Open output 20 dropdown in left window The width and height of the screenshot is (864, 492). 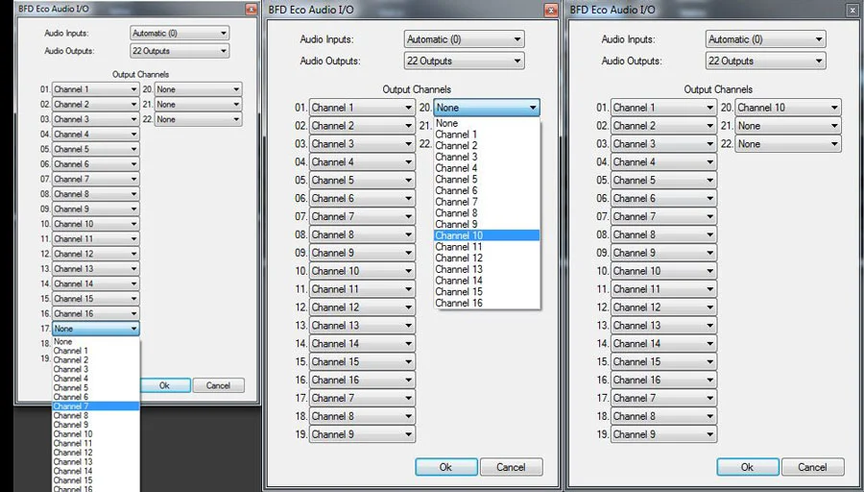[198, 89]
